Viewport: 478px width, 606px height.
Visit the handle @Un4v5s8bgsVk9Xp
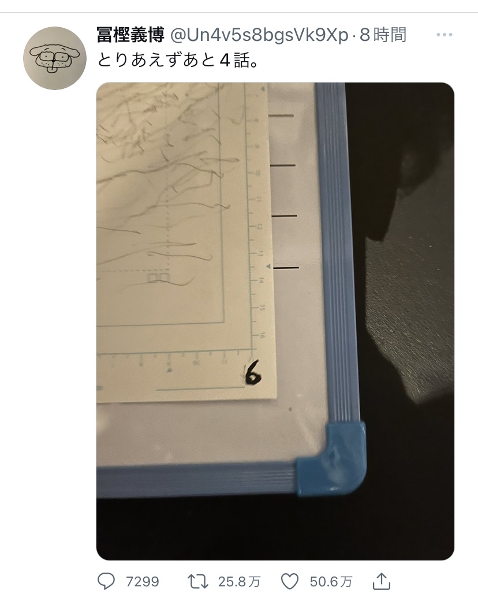click(260, 35)
